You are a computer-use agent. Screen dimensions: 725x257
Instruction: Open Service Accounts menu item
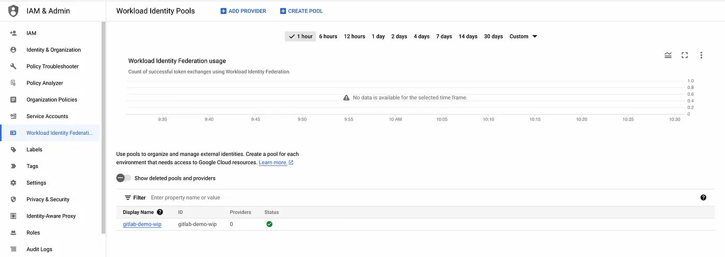pyautogui.click(x=50, y=116)
